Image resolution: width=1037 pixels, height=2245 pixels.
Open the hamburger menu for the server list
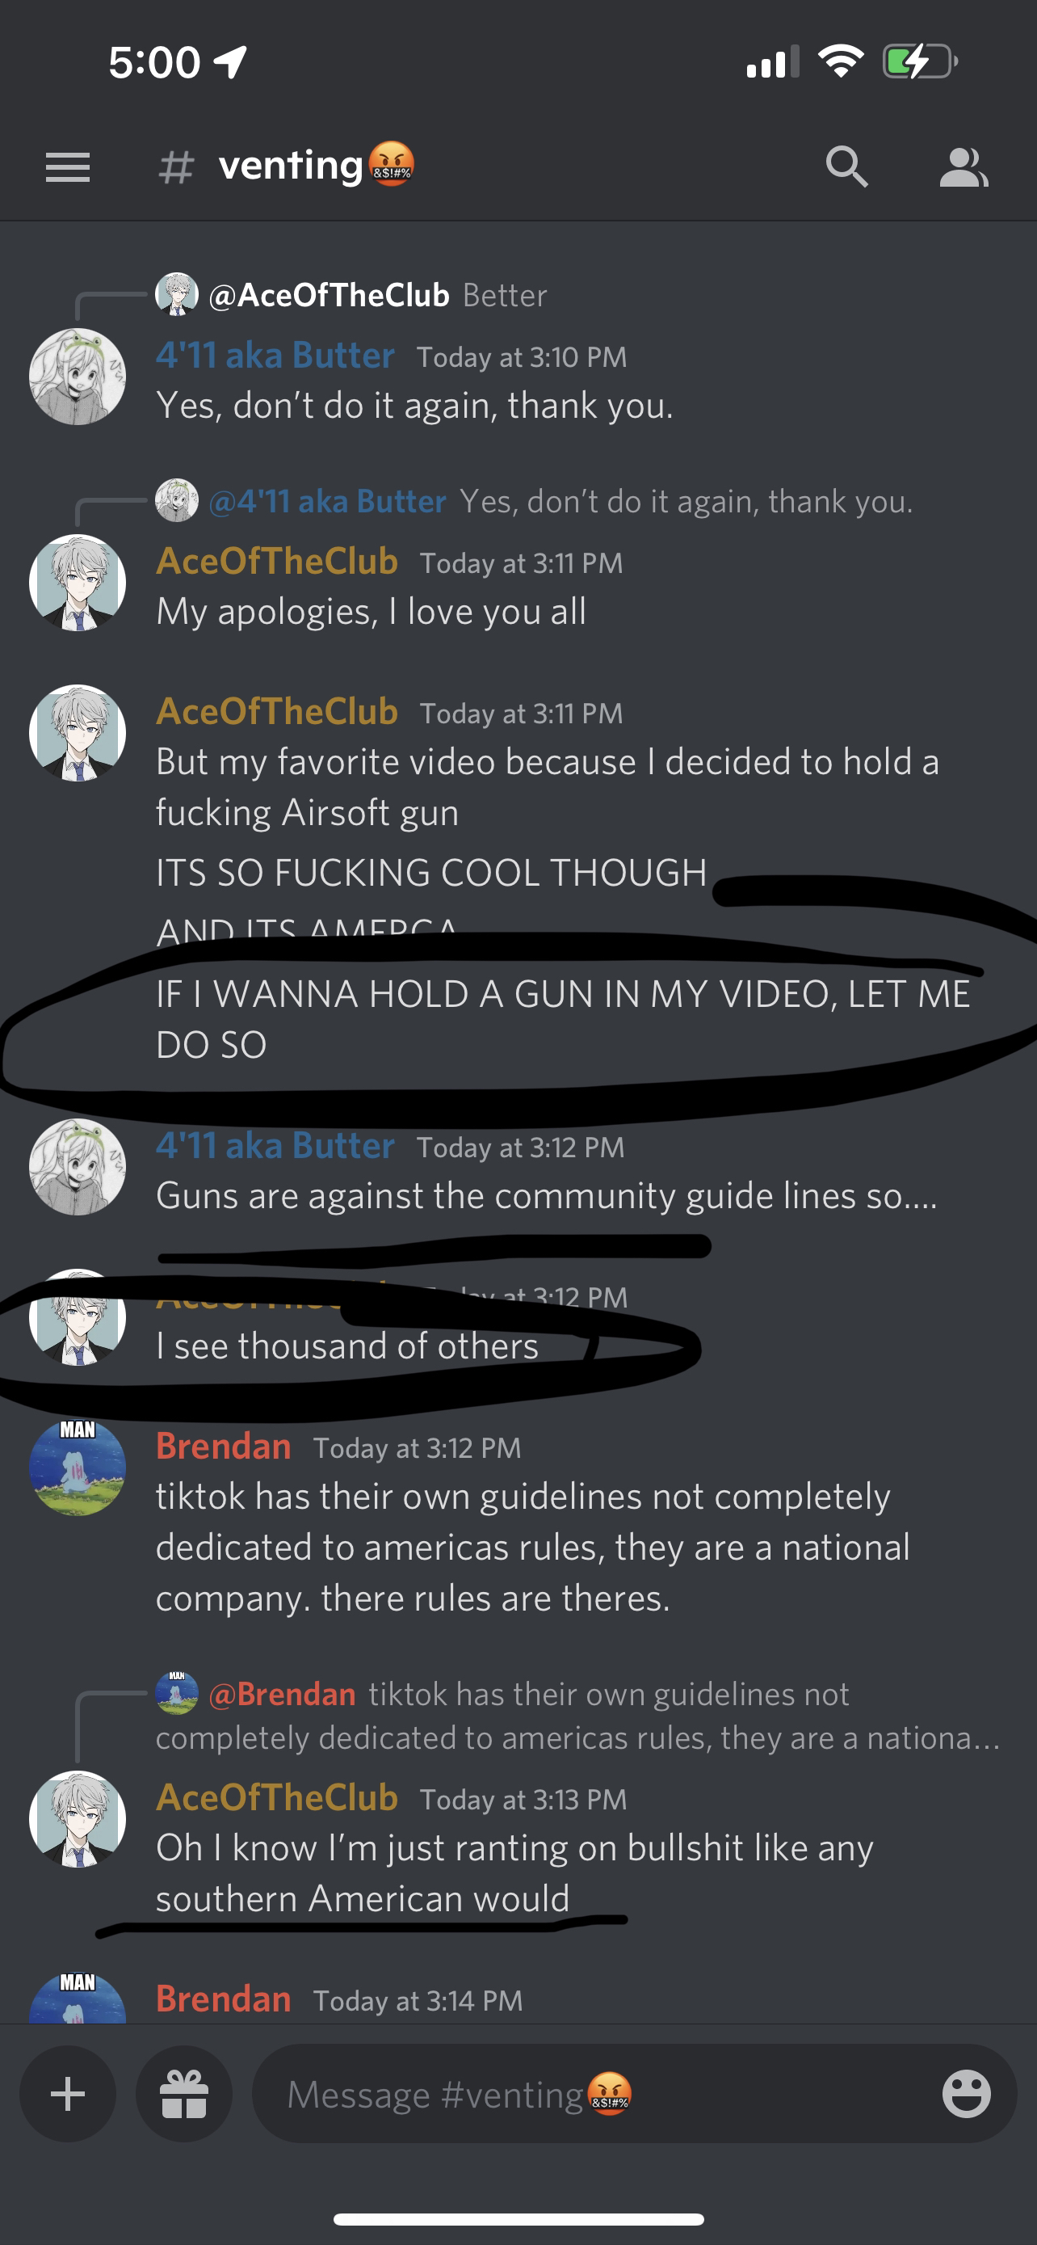click(68, 167)
